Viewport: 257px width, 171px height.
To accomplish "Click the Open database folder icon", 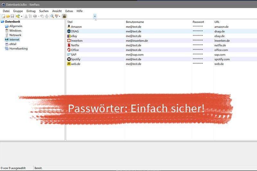I will tap(8, 16).
